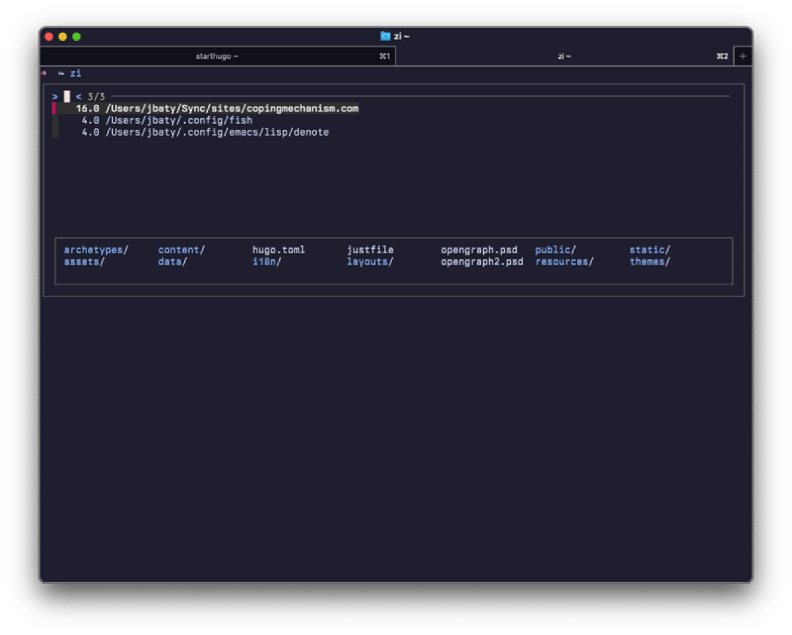Switch to the second zi tab
Image resolution: width=792 pixels, height=635 pixels.
[x=564, y=56]
